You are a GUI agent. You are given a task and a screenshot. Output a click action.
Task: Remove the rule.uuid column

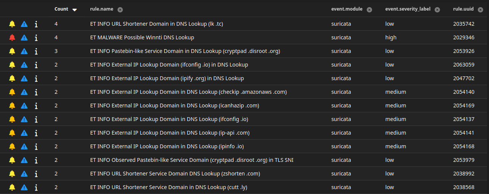pyautogui.click(x=481, y=9)
